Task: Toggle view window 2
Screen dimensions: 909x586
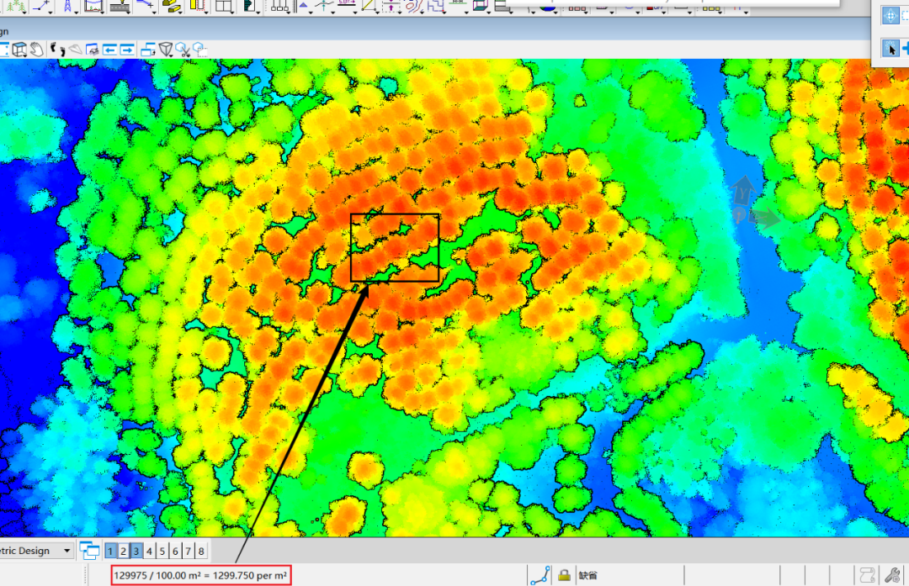Action: [x=123, y=551]
